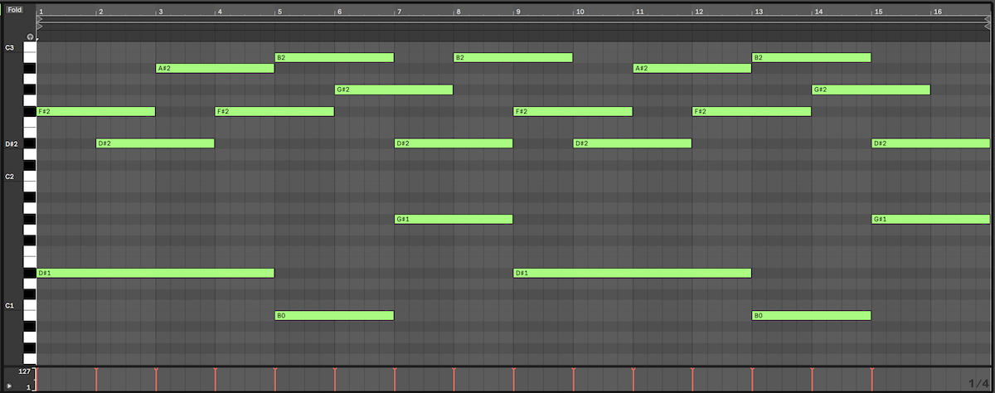
Task: Select the D#2 note starting at bar 15
Action: coord(931,143)
